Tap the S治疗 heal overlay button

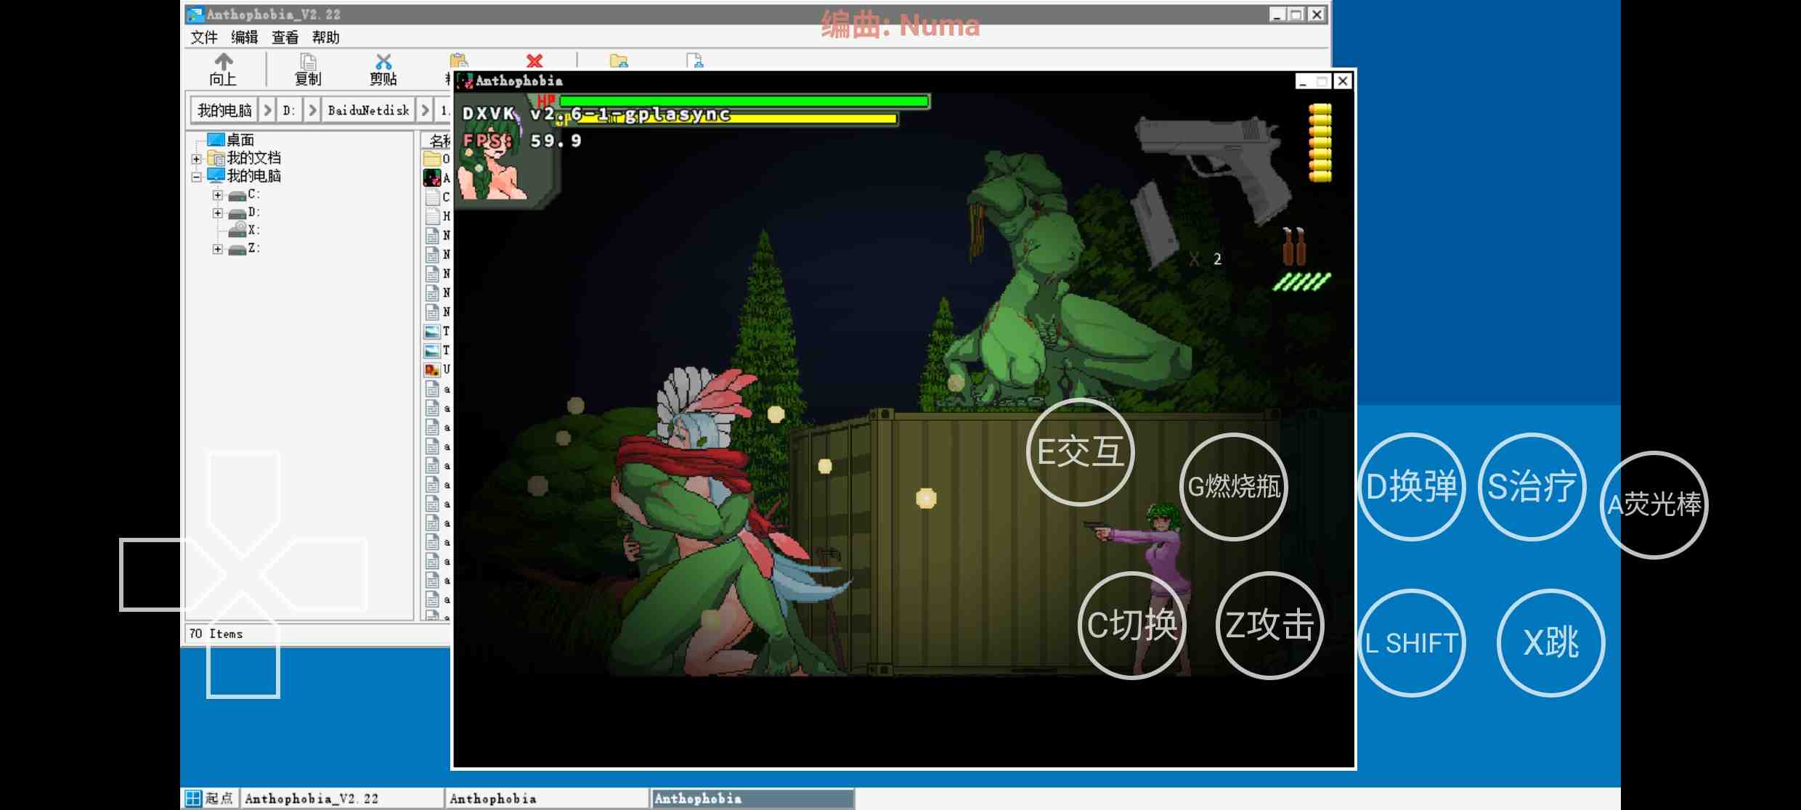pos(1532,486)
